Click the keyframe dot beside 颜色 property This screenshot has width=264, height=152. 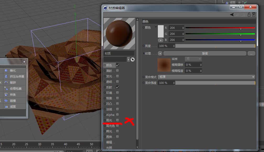click(143, 28)
